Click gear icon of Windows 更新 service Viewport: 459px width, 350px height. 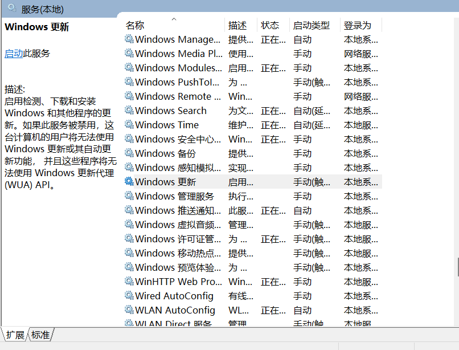click(x=129, y=181)
